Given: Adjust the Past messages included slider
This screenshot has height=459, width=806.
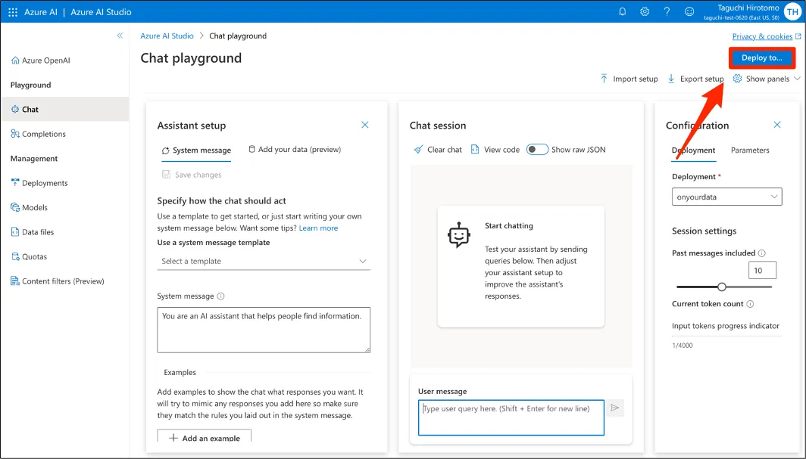Looking at the screenshot, I should tap(722, 287).
